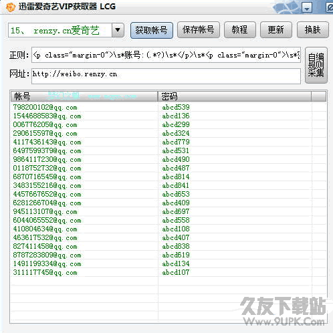Click password cell abcd490
The width and height of the screenshot is (333, 333).
point(176,159)
